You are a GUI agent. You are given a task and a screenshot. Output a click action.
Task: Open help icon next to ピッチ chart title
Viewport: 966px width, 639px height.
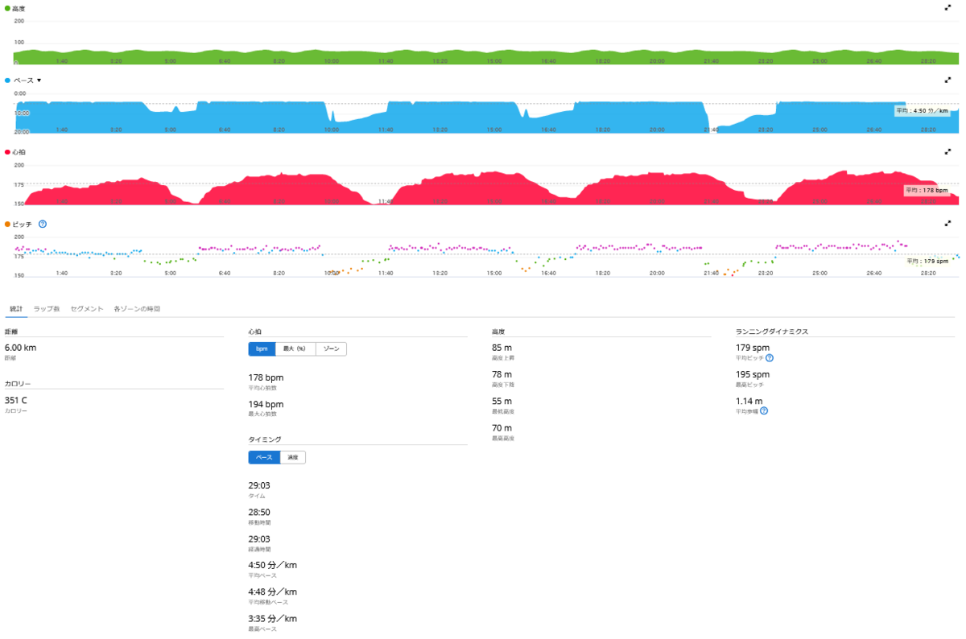coord(43,224)
